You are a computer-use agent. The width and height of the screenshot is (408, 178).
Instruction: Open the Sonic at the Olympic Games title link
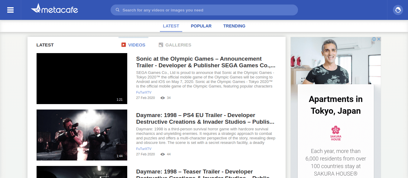coord(206,62)
